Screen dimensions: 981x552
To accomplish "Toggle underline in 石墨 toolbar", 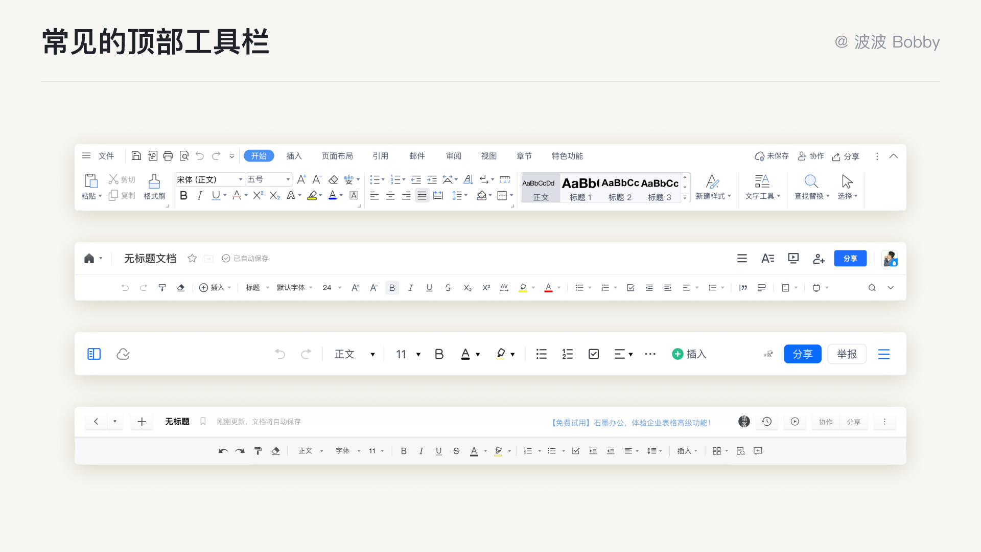I will (438, 451).
